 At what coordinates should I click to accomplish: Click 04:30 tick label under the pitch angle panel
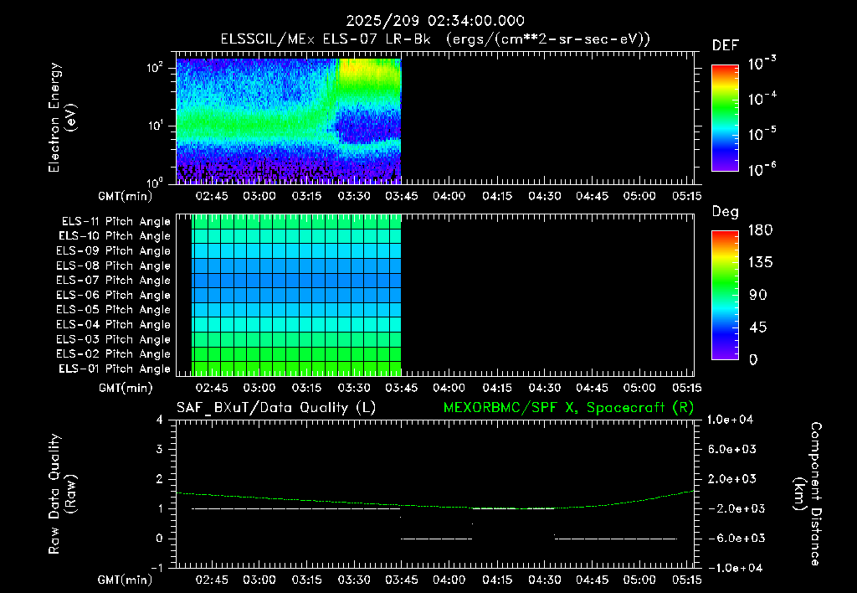tap(544, 388)
